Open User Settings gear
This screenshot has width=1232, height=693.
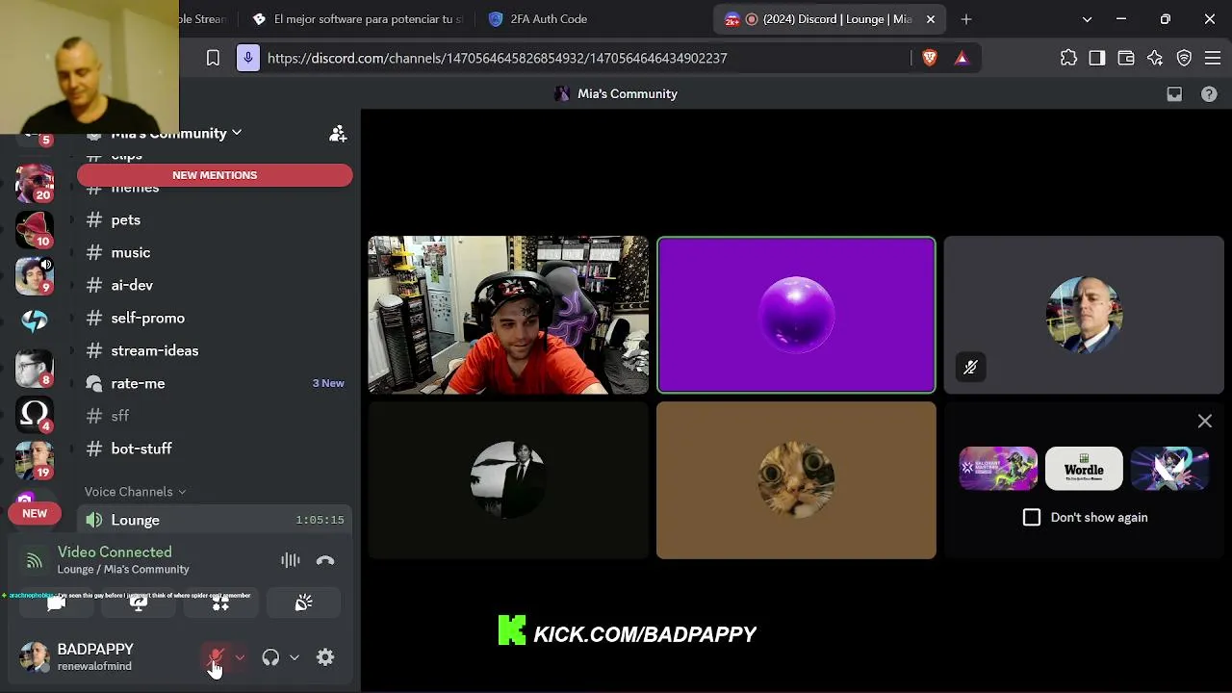click(x=325, y=657)
